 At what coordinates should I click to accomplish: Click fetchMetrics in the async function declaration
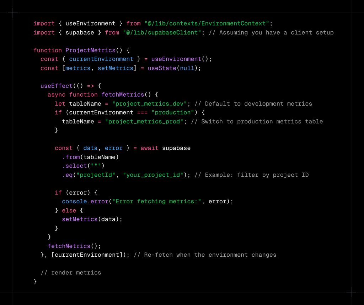(x=123, y=95)
